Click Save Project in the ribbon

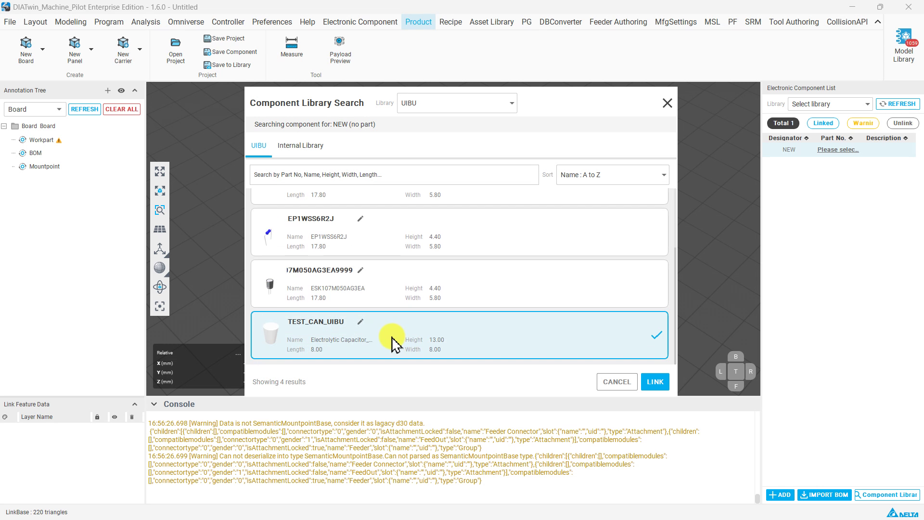pos(224,39)
